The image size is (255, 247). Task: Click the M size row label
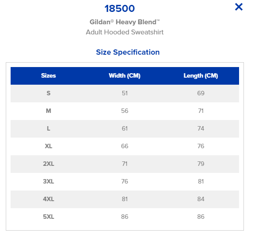pyautogui.click(x=48, y=111)
